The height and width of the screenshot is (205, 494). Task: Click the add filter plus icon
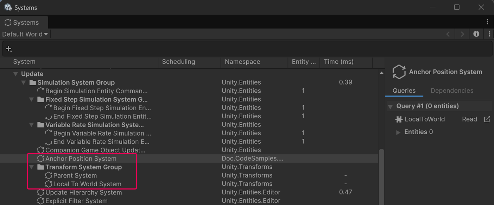tap(9, 49)
